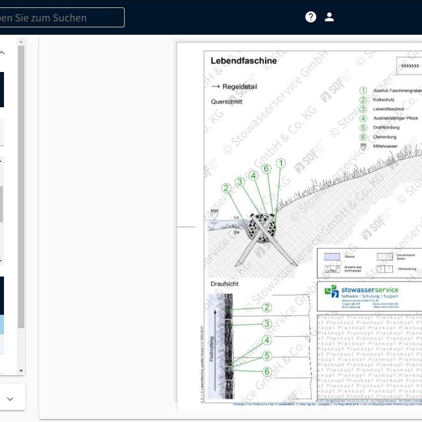Click legend circle 4 beside Austriebsfähiger Pflock

coord(363,118)
